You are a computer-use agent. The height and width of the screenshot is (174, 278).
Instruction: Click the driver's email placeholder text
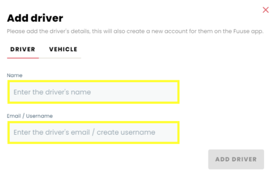point(84,132)
